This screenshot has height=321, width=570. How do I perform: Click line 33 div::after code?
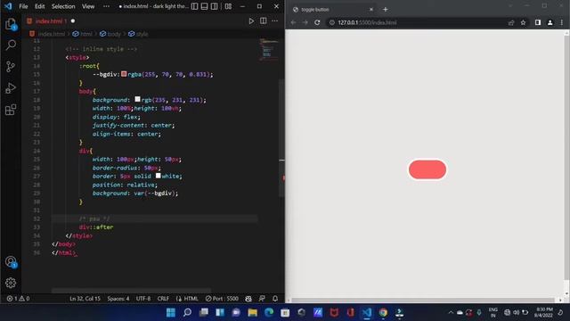pyautogui.click(x=96, y=227)
